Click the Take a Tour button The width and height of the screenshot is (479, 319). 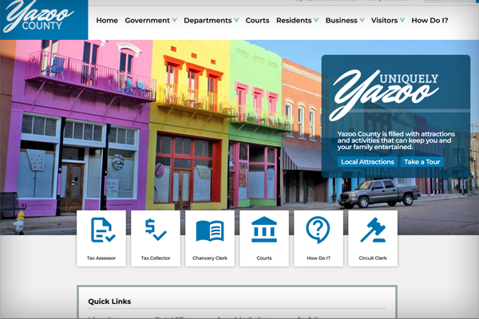tap(422, 162)
